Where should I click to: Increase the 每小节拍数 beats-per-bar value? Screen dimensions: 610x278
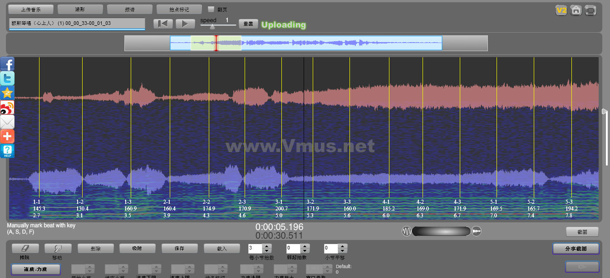[267, 246]
